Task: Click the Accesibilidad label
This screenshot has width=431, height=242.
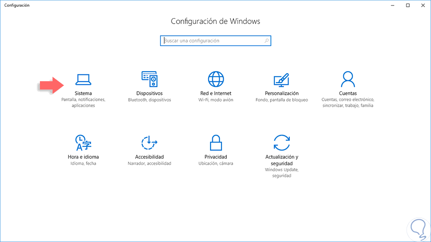Action: [x=149, y=157]
